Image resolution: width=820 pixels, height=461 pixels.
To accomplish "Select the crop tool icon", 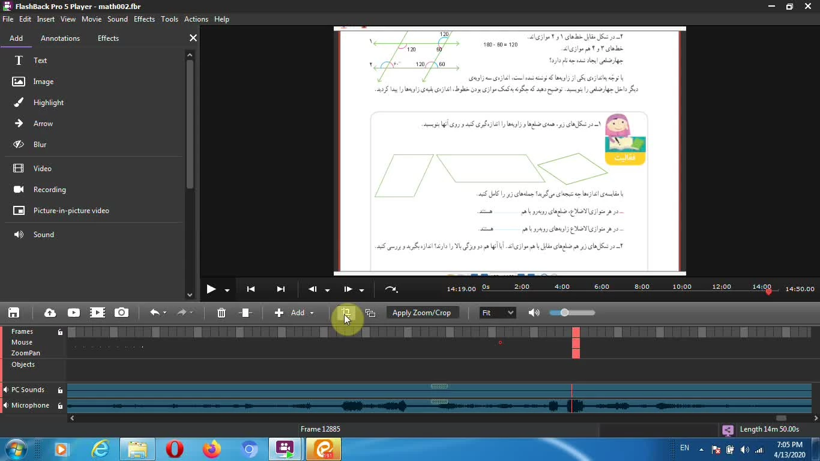I will coord(346,313).
